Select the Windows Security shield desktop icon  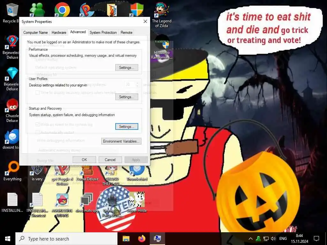click(137, 10)
